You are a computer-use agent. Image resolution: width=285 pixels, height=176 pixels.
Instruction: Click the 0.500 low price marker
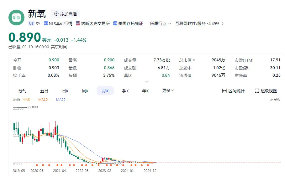click(118, 163)
